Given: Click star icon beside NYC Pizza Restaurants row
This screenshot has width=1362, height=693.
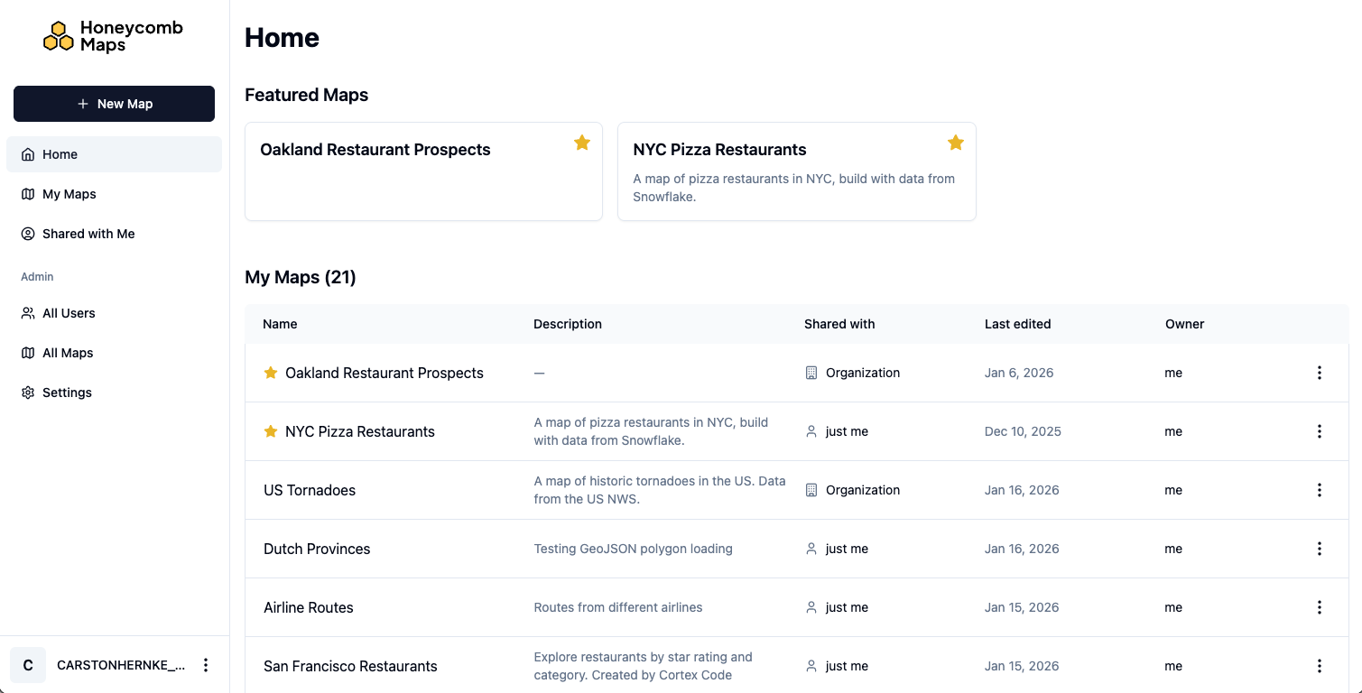Looking at the screenshot, I should tap(271, 431).
